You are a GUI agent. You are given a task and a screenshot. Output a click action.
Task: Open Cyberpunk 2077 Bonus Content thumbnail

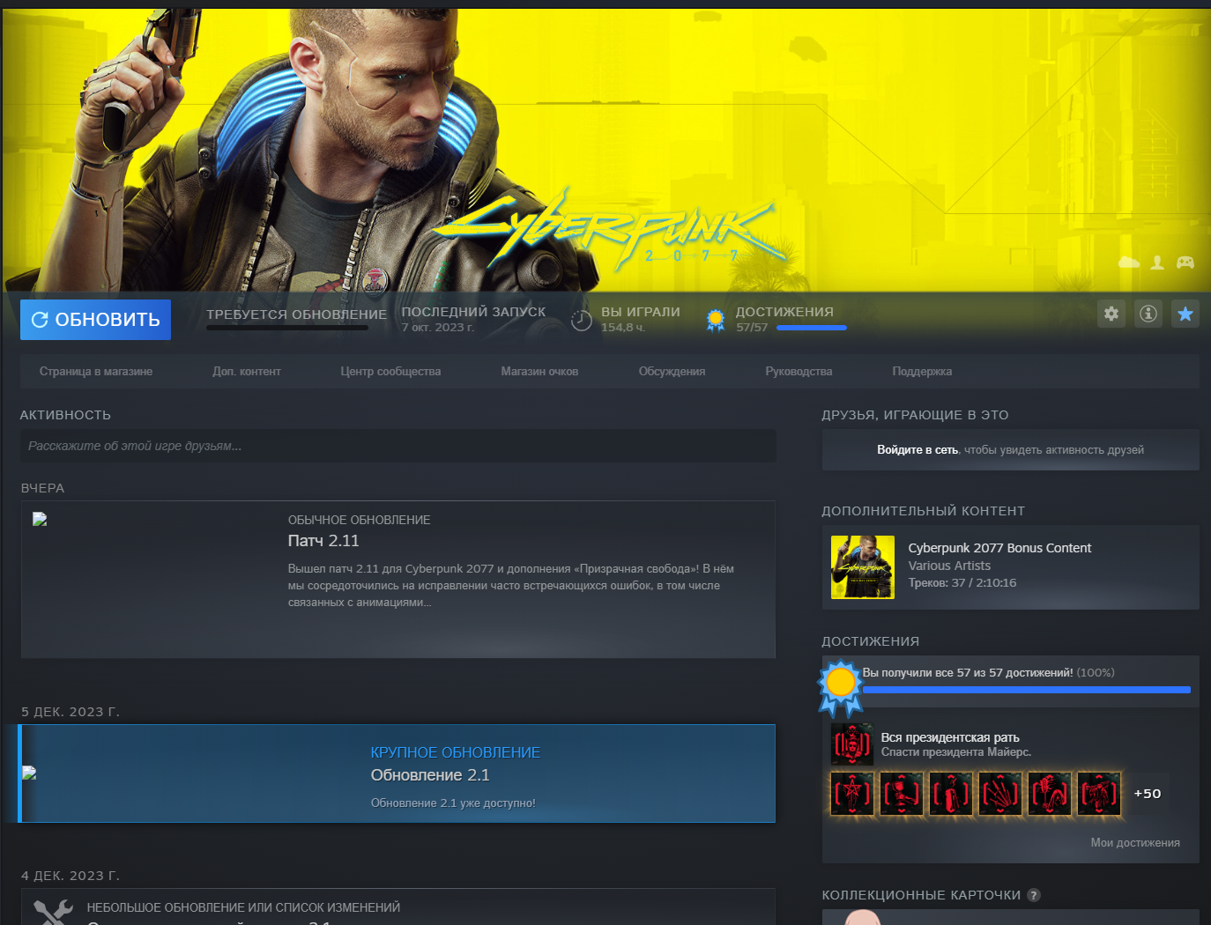click(x=863, y=567)
